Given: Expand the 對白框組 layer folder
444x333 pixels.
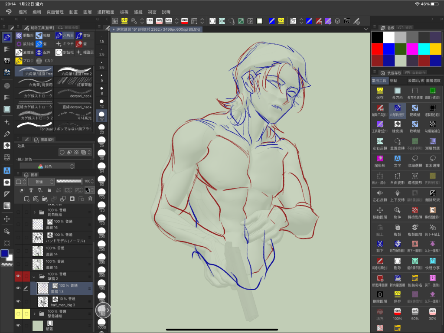Looking at the screenshot, I should 35,212.
